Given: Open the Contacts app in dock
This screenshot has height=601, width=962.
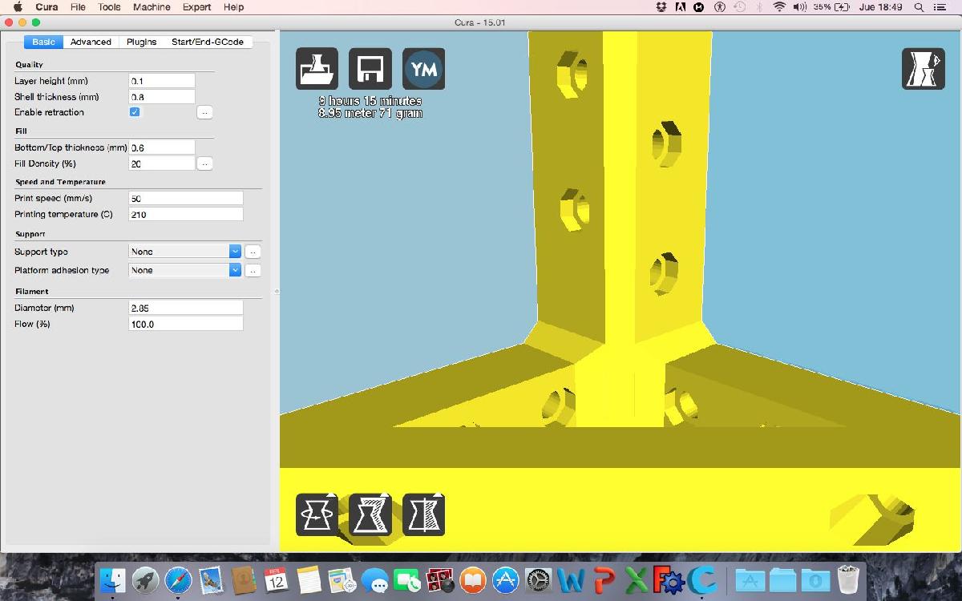Looking at the screenshot, I should click(x=243, y=579).
